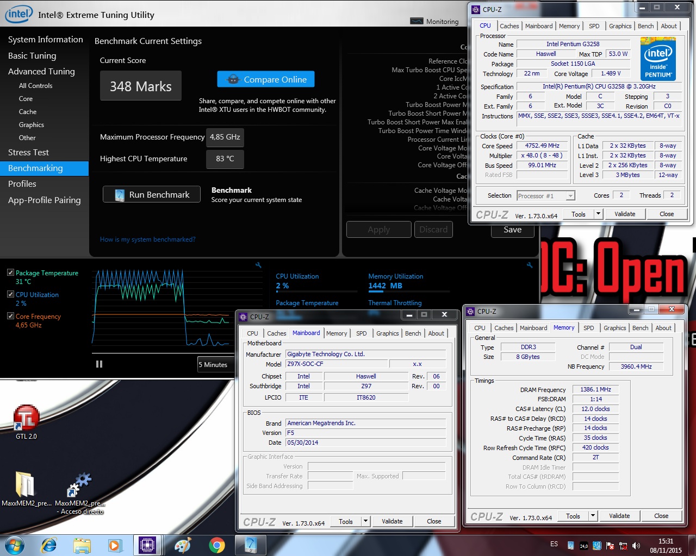Image resolution: width=696 pixels, height=556 pixels.
Task: Pause the monitoring graph
Action: coord(99,364)
